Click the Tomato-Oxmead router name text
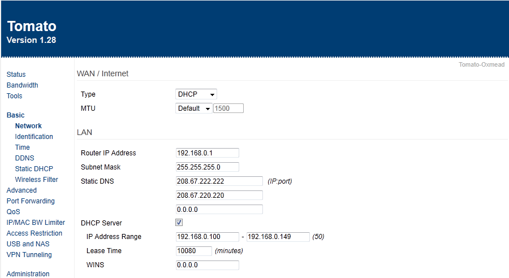The image size is (509, 278). point(481,64)
